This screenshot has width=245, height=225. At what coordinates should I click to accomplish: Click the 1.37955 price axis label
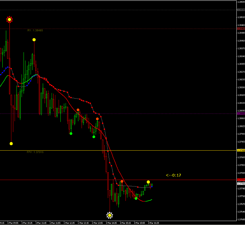(x=241, y=142)
